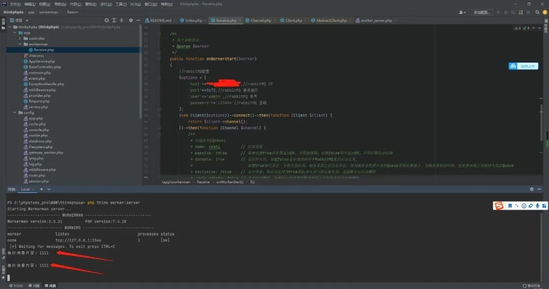The height and width of the screenshot is (289, 549).
Task: Click the Sogou emoji smiley icon
Action: [524, 206]
